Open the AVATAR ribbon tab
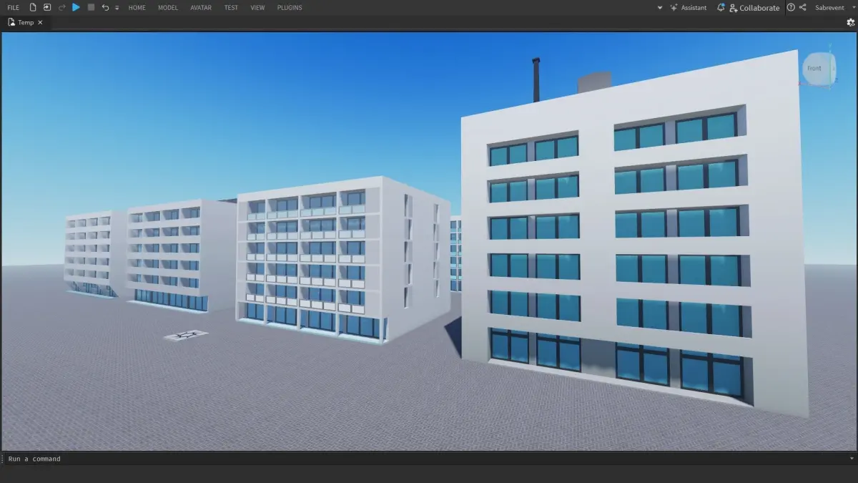 pyautogui.click(x=201, y=8)
